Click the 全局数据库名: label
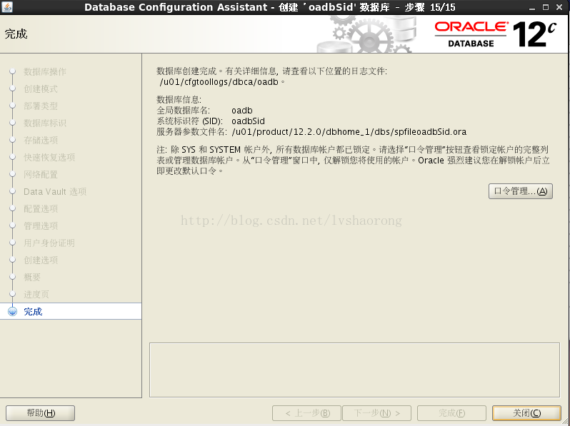This screenshot has width=570, height=426. [183, 111]
